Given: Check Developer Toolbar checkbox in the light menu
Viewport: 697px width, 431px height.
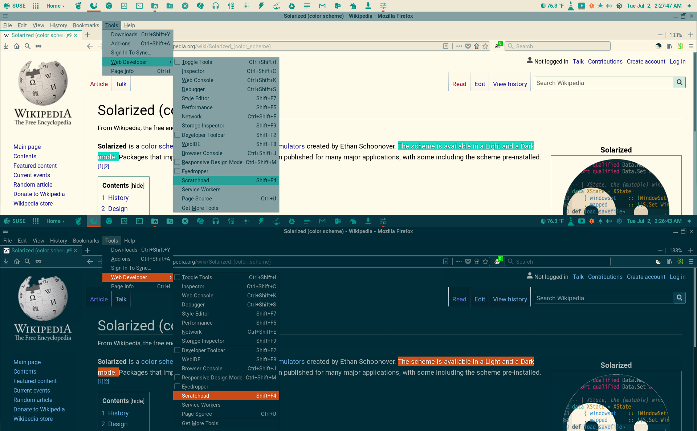Looking at the screenshot, I should point(177,135).
